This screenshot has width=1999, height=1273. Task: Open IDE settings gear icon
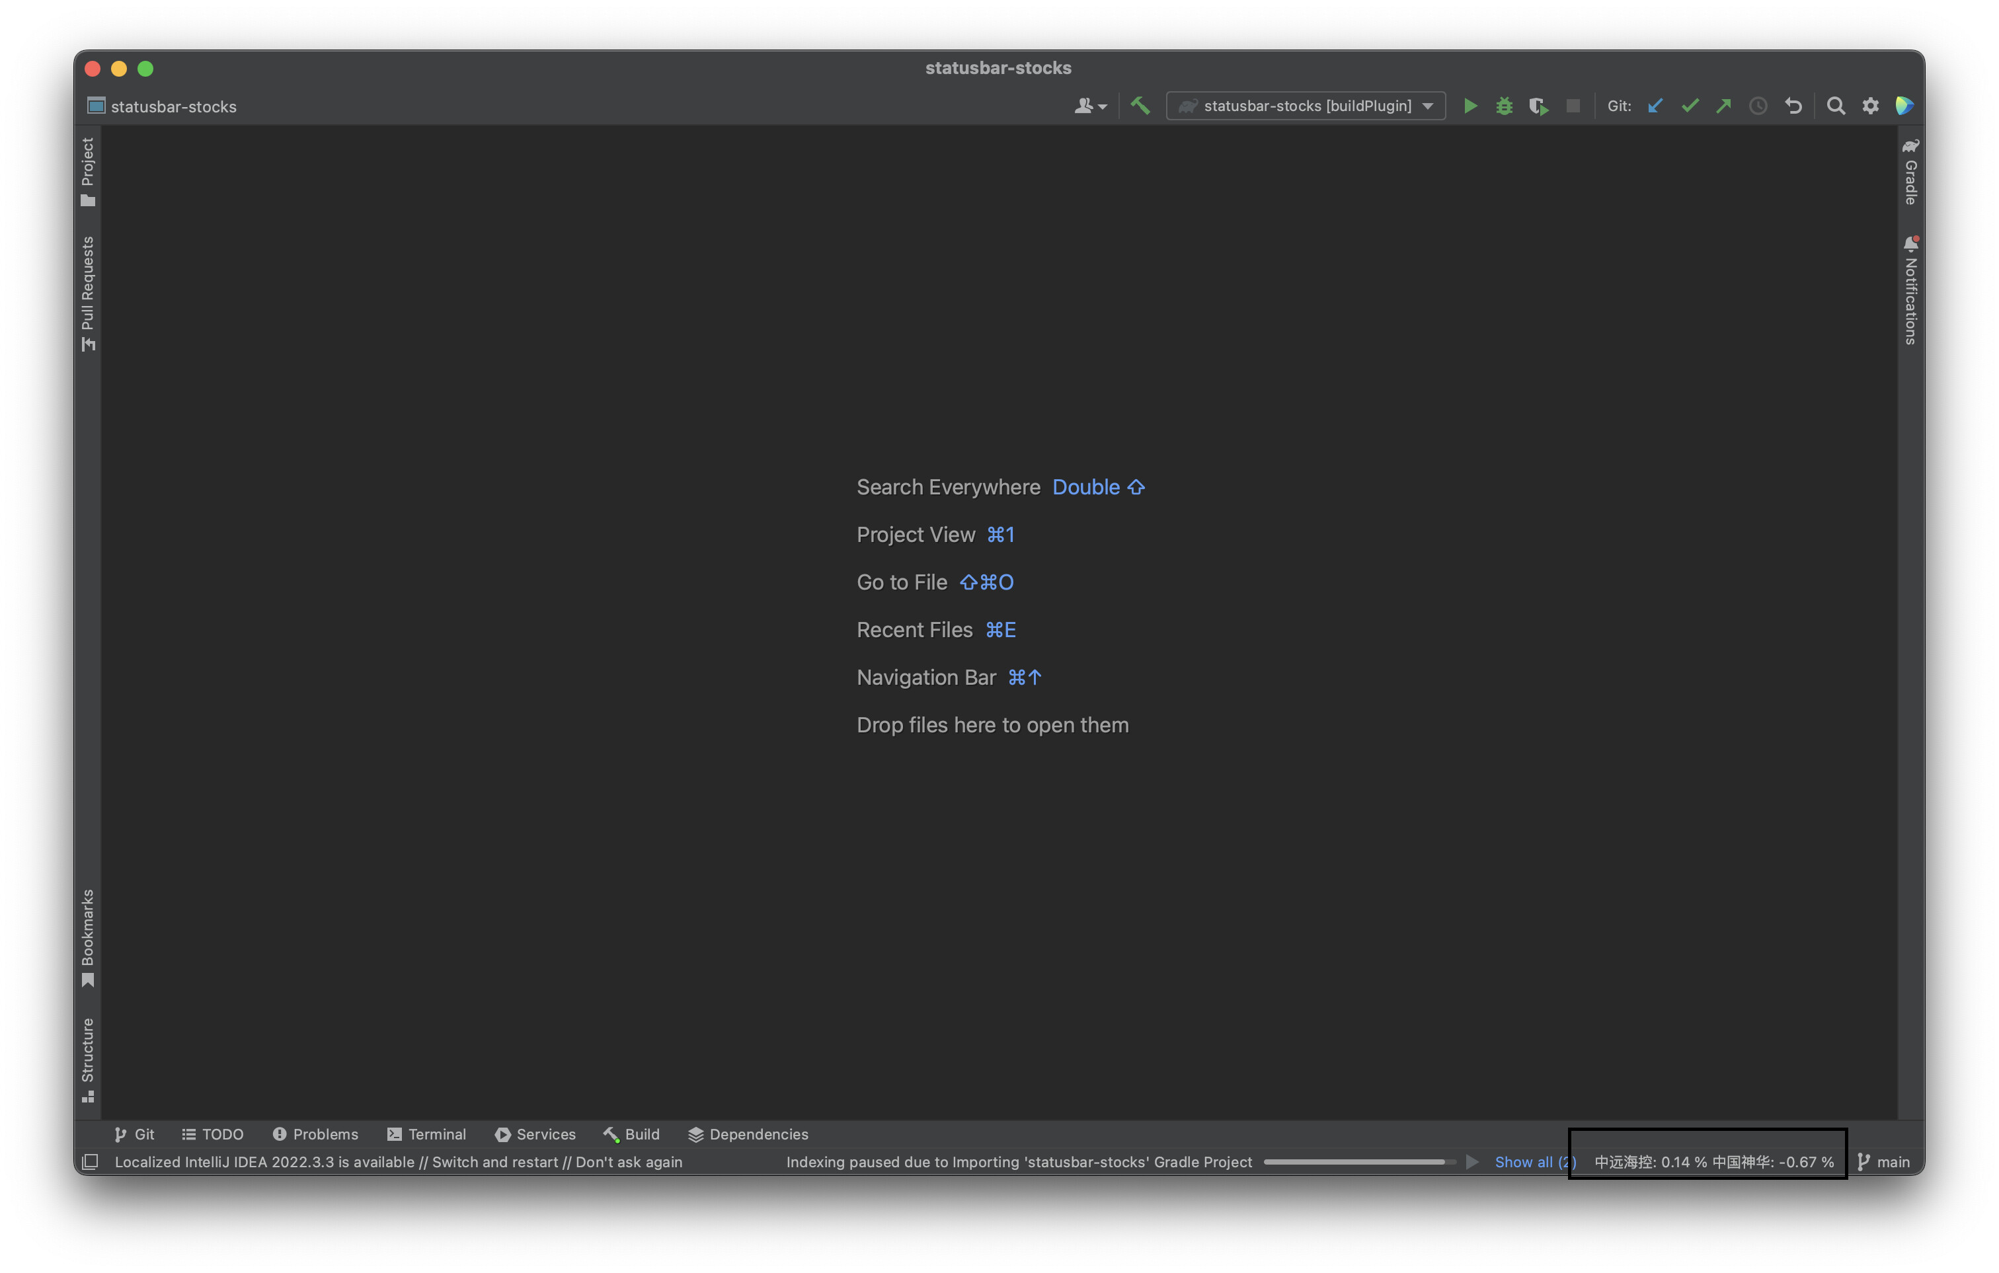tap(1869, 106)
